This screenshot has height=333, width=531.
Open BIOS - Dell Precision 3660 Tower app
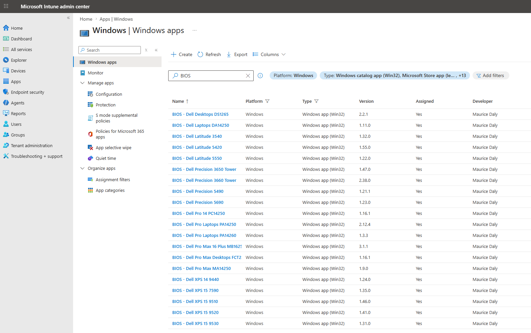[204, 180]
